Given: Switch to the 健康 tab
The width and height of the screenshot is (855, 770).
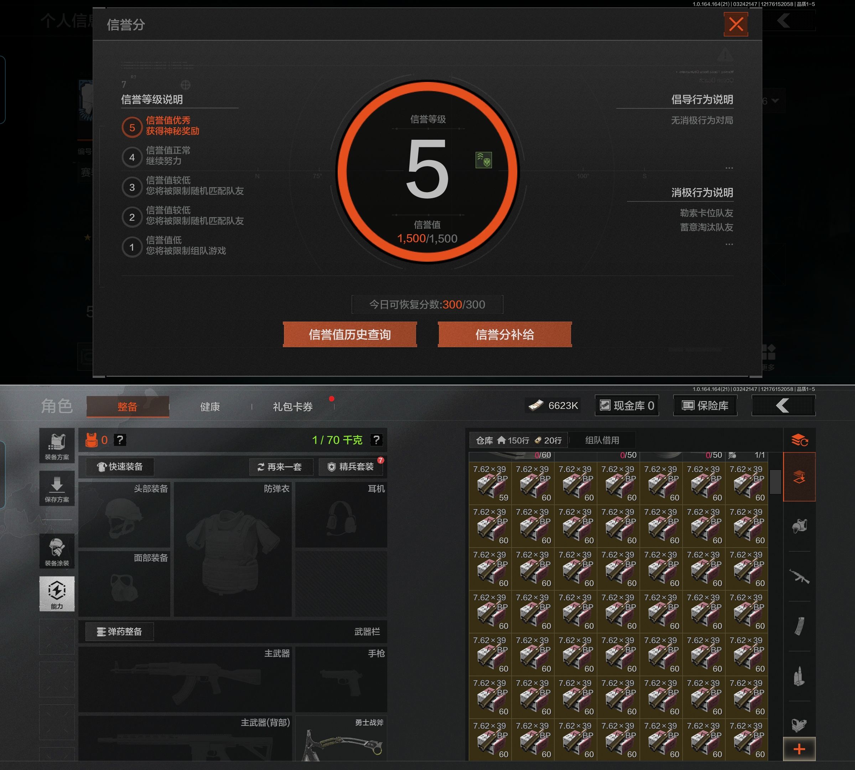Looking at the screenshot, I should coord(210,407).
